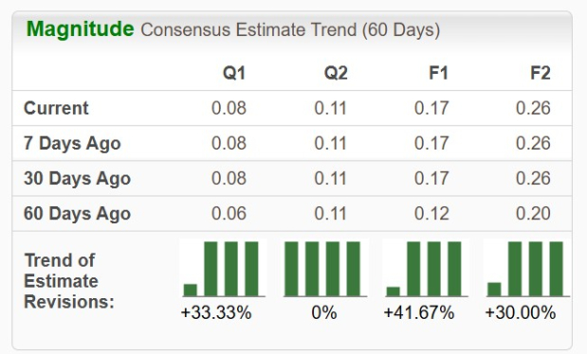Click the F1 trend bar chart

tap(426, 268)
